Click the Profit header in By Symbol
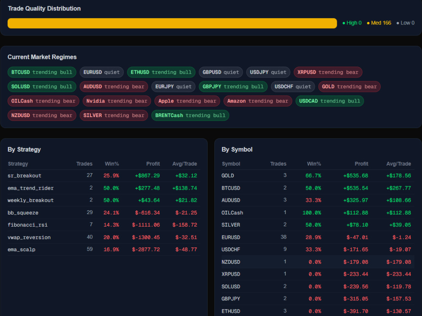 pyautogui.click(x=362, y=163)
